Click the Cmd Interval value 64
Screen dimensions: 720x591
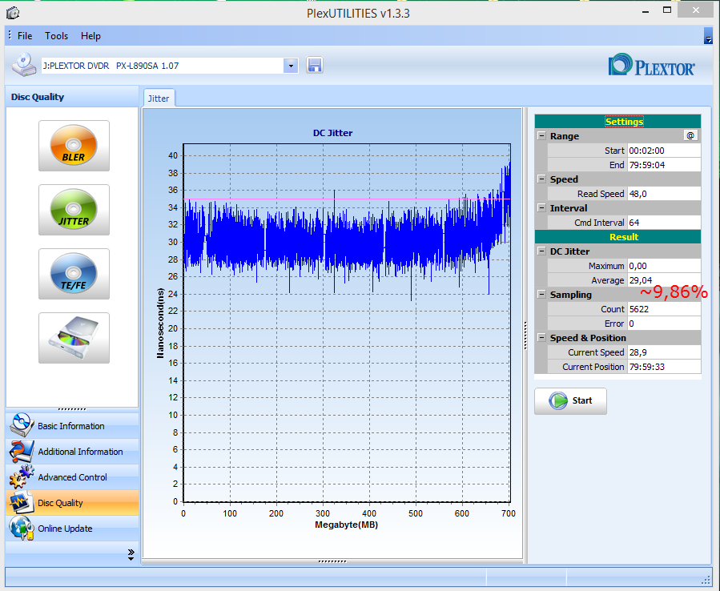pyautogui.click(x=663, y=223)
